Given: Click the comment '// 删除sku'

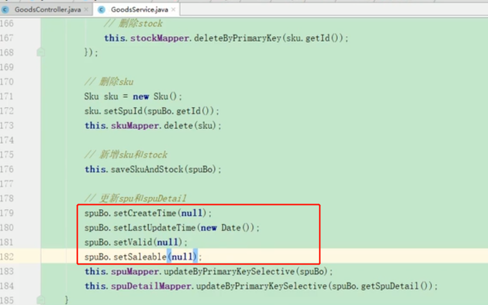Looking at the screenshot, I should click(109, 82).
